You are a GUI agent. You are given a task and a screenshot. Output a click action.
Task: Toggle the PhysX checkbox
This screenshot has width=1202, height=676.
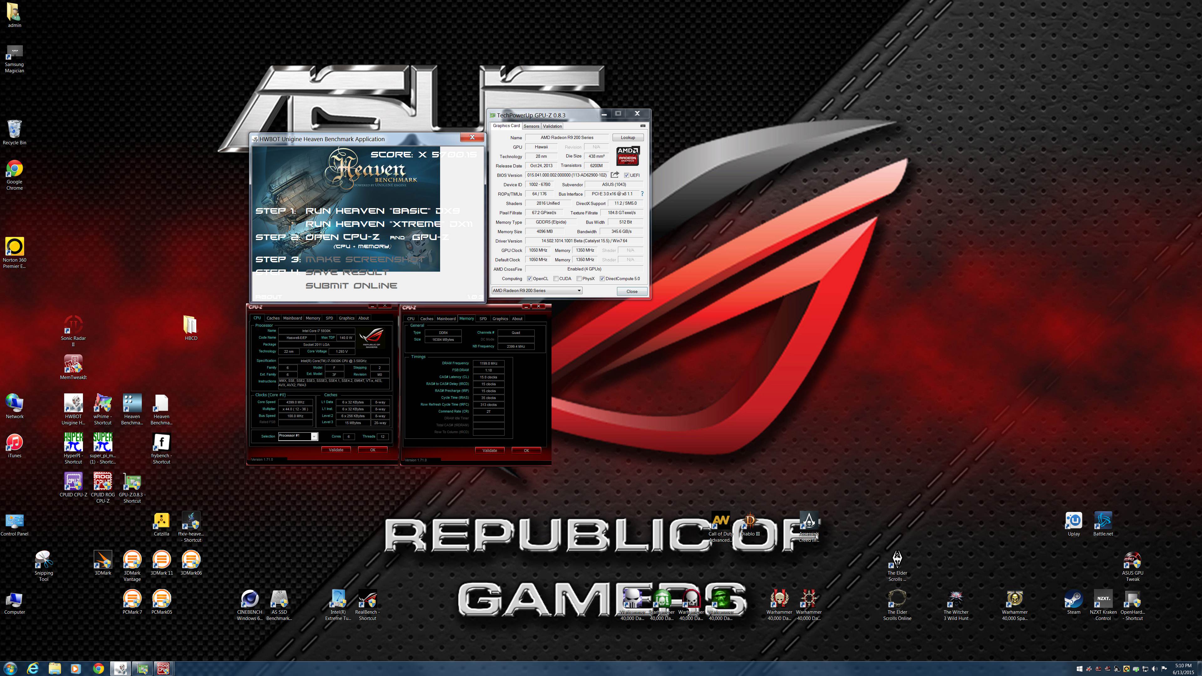pyautogui.click(x=579, y=279)
